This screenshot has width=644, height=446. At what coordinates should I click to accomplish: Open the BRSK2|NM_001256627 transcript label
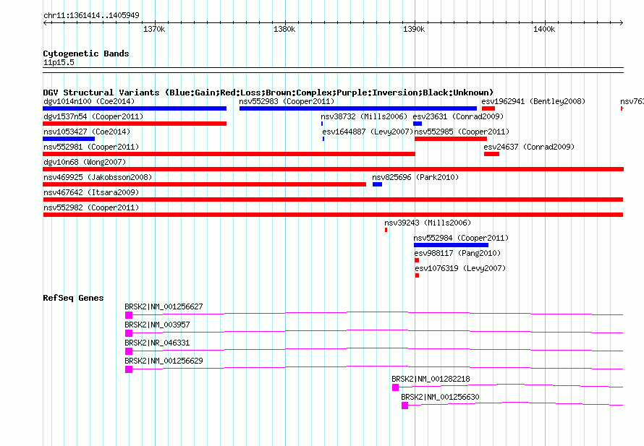coord(164,306)
